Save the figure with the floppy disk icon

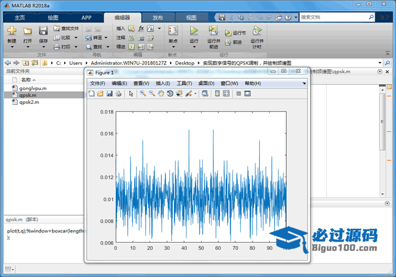click(x=109, y=94)
